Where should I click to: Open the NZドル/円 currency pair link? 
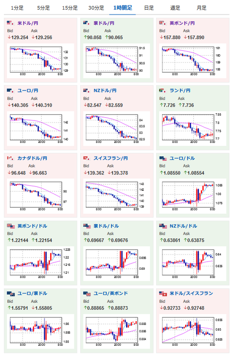(x=105, y=91)
